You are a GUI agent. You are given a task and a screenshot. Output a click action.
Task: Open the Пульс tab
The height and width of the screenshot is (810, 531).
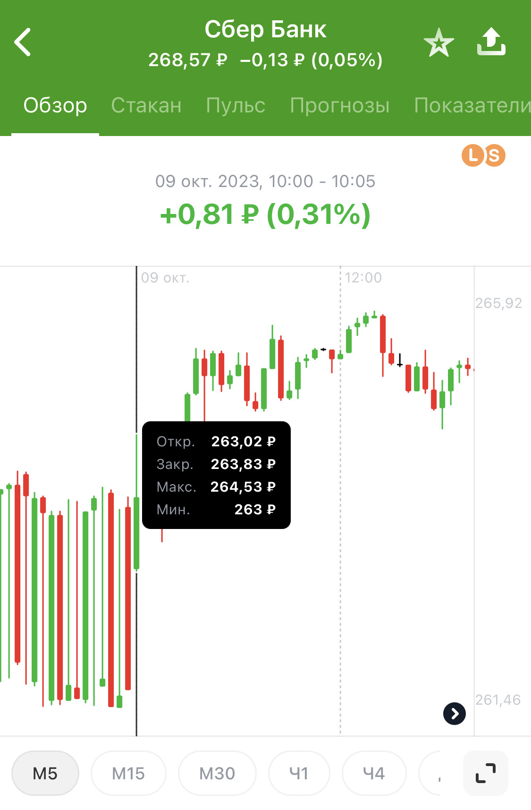click(236, 105)
